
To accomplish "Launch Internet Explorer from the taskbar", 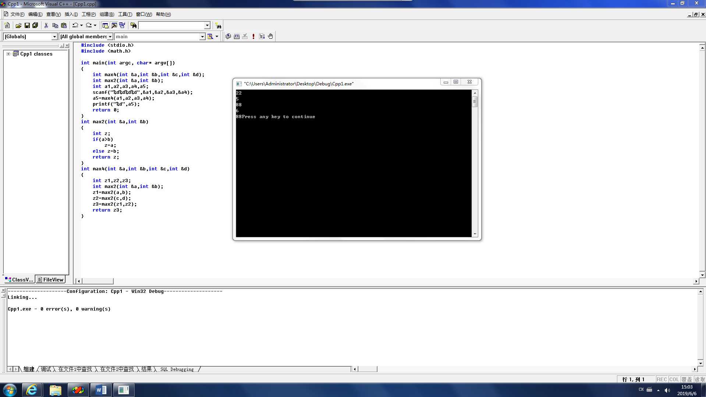I will coord(32,390).
